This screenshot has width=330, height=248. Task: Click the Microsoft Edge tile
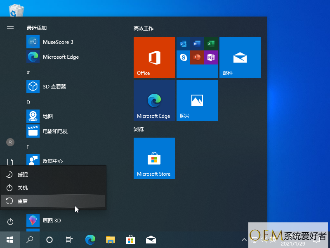(154, 100)
